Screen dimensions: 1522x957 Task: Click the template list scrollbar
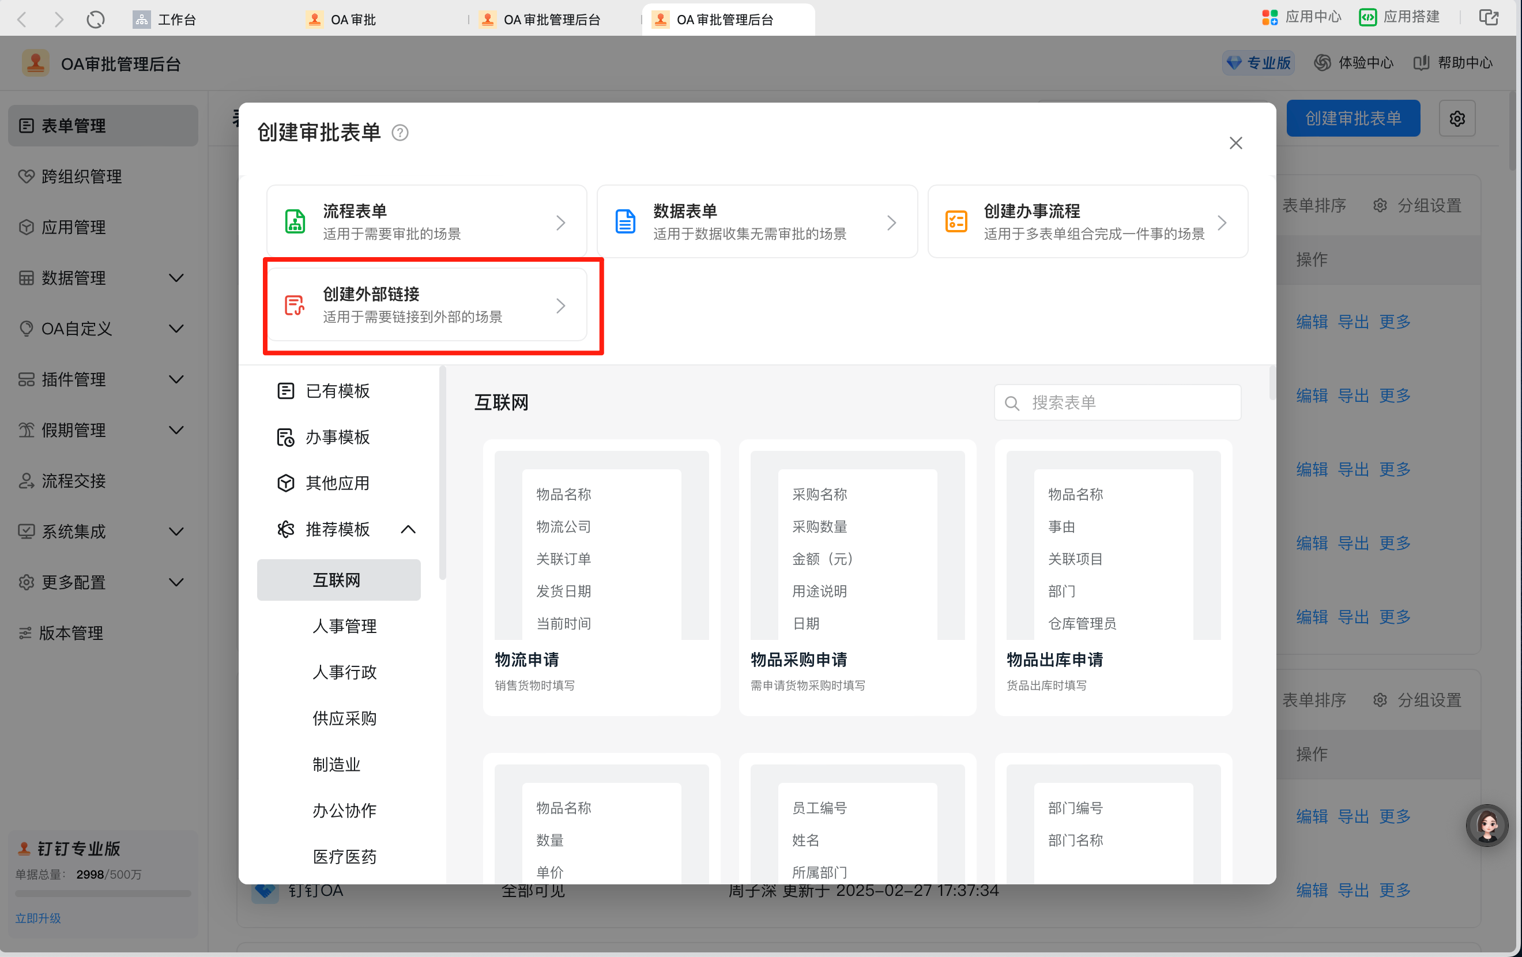tap(442, 473)
